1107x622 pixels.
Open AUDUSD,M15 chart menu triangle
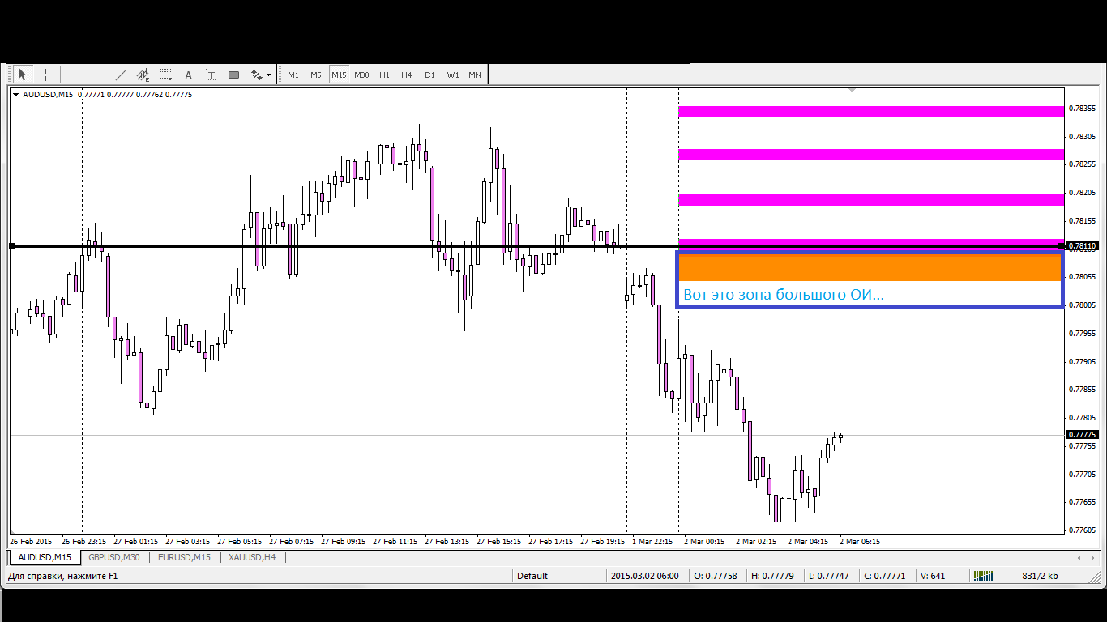[15, 95]
